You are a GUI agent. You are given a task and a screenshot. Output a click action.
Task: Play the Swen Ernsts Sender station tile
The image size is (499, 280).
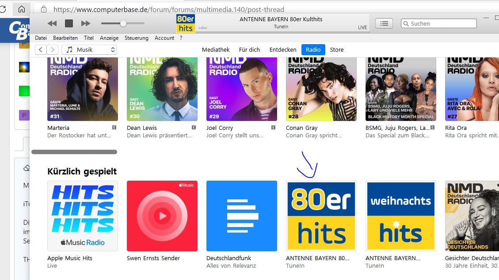click(162, 216)
